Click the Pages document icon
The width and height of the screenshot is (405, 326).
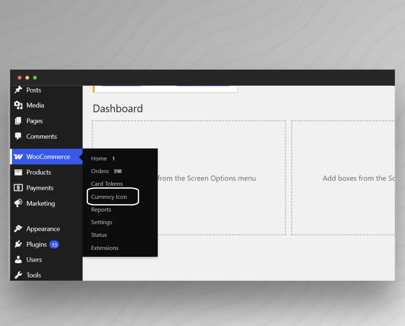(x=18, y=121)
